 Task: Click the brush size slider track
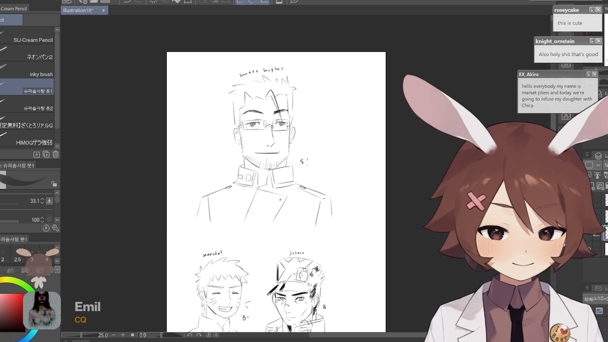9,204
